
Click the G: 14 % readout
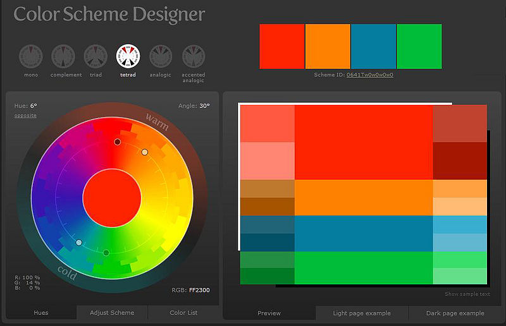click(27, 282)
